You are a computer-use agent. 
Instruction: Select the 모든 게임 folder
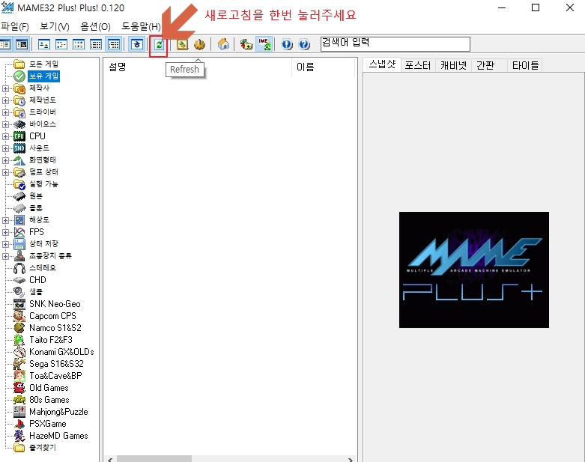(x=43, y=64)
